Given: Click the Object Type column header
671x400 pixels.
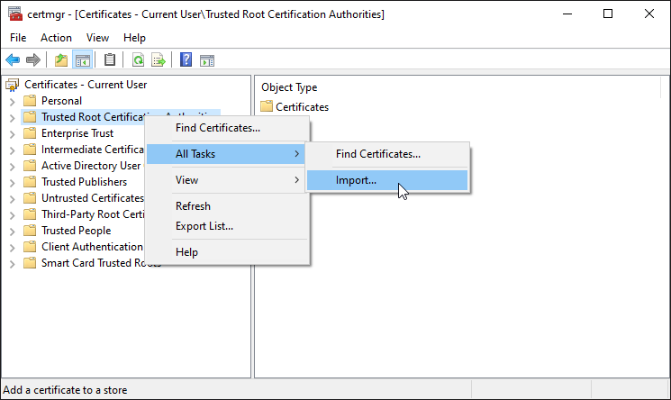Looking at the screenshot, I should click(289, 87).
